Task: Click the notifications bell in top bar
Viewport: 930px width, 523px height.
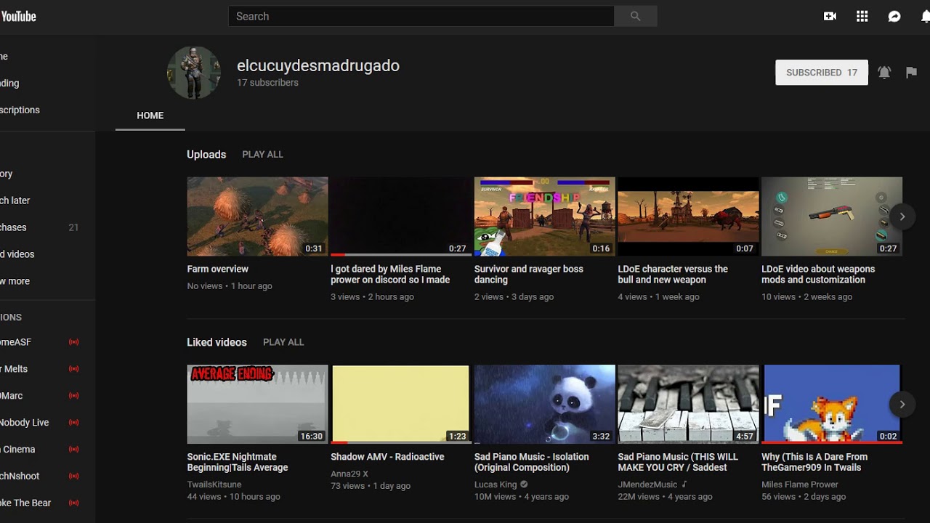Action: coord(925,16)
